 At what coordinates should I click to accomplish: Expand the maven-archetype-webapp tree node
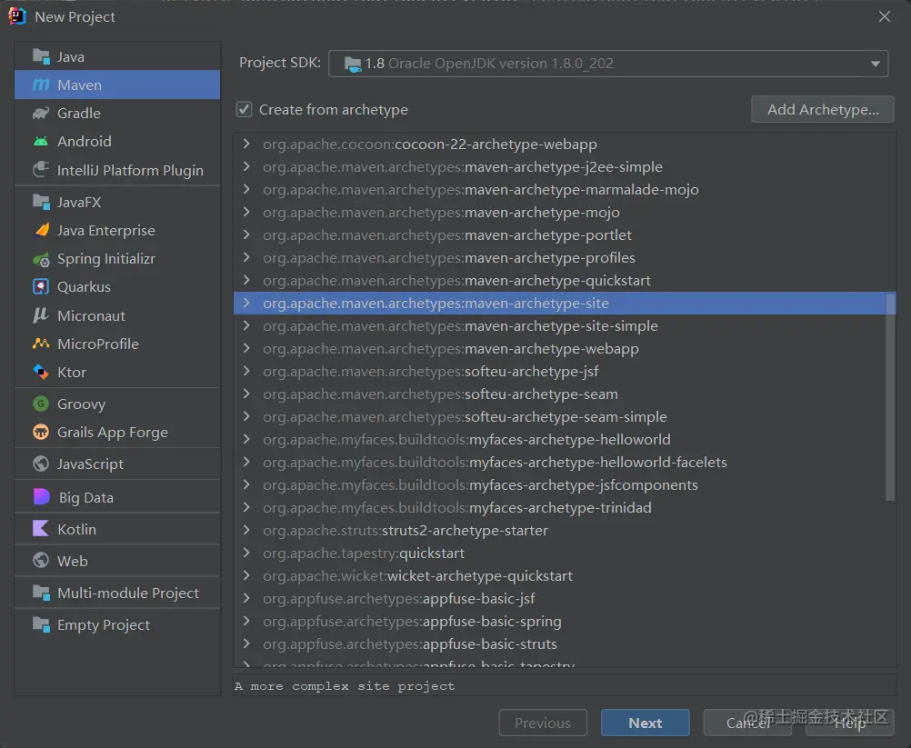tap(246, 348)
